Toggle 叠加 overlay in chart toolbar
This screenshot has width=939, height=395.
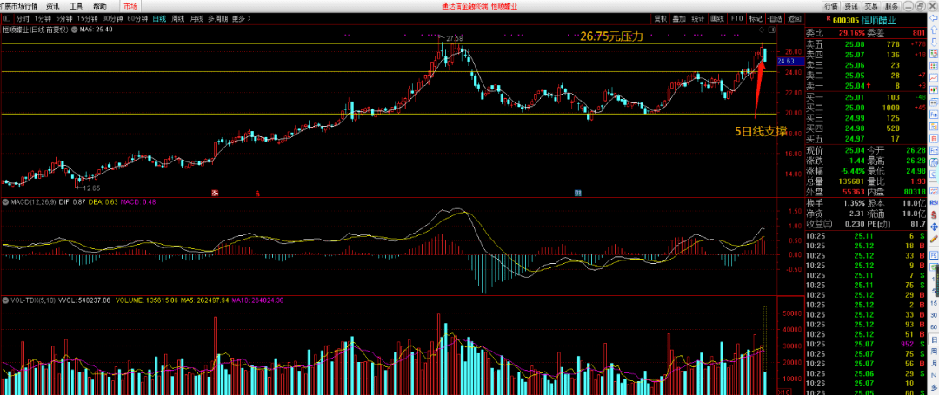point(679,17)
